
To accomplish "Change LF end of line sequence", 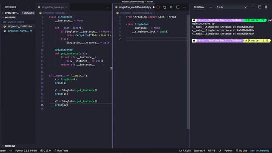I will pos(220,150).
